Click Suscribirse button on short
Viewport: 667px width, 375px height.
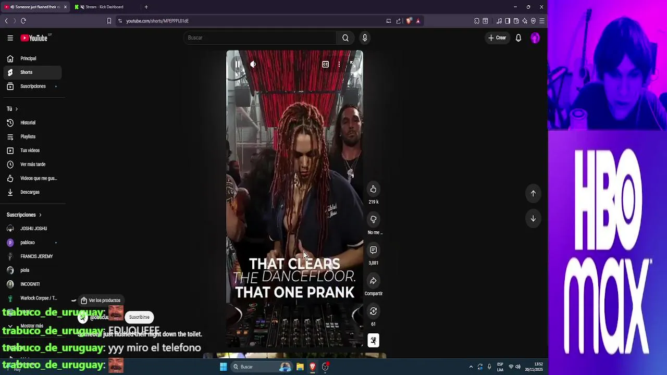click(x=139, y=317)
